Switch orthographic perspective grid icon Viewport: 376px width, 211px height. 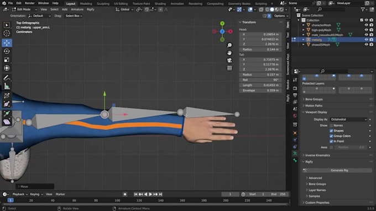pyautogui.click(x=229, y=68)
